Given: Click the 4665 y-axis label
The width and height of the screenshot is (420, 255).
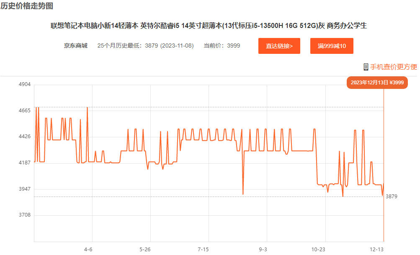Looking at the screenshot, I should coord(25,111).
